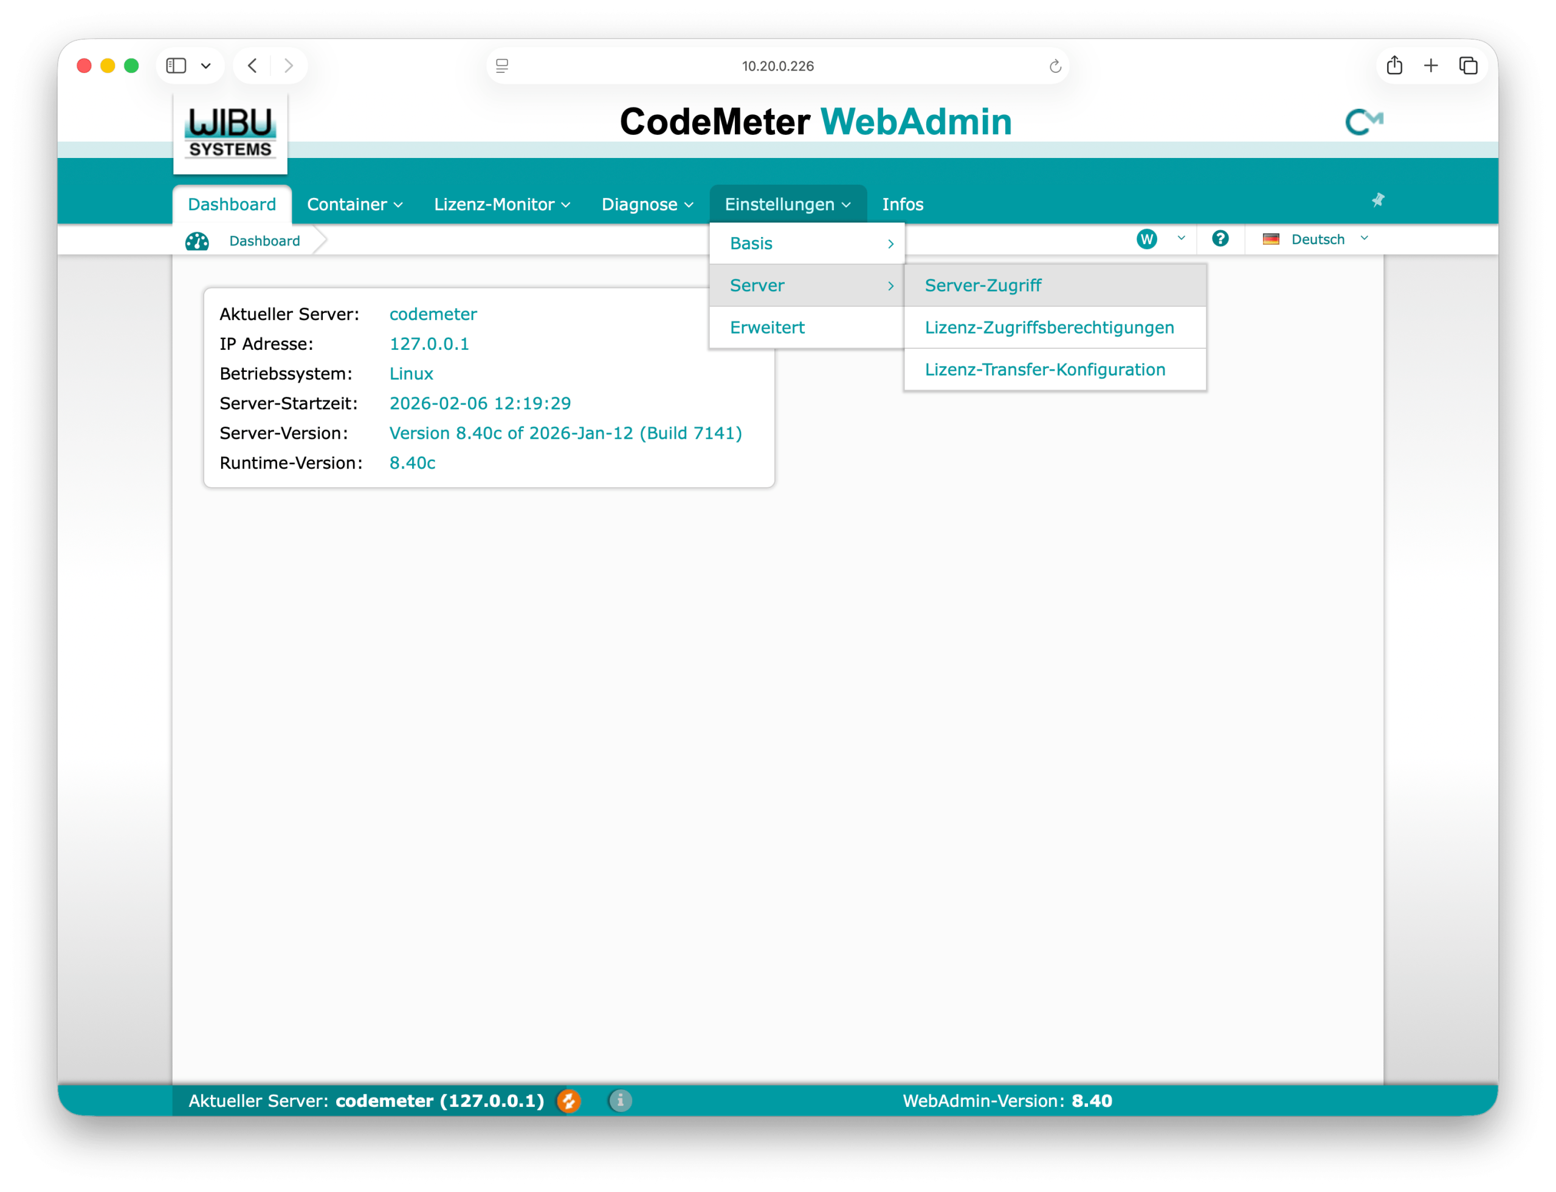Reload the page in Safari
Viewport: 1556px width, 1192px height.
pyautogui.click(x=1055, y=66)
